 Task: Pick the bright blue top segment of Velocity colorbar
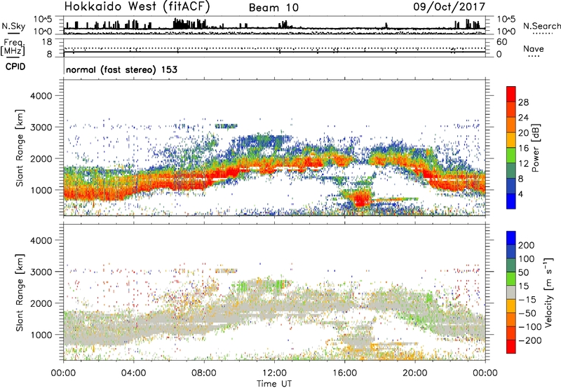[x=511, y=238]
